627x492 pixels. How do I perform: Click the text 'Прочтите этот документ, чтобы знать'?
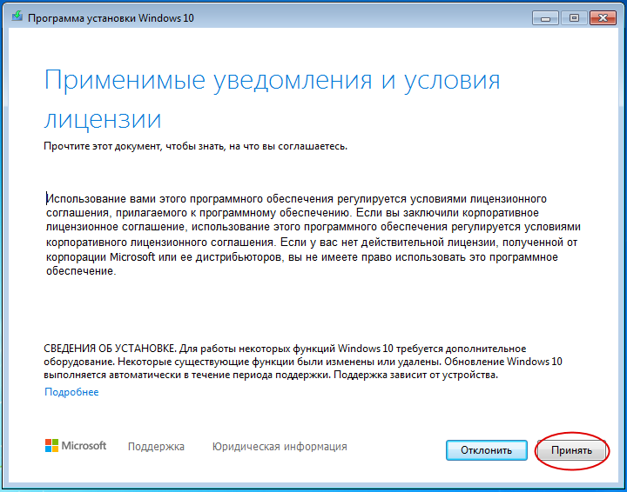click(135, 146)
